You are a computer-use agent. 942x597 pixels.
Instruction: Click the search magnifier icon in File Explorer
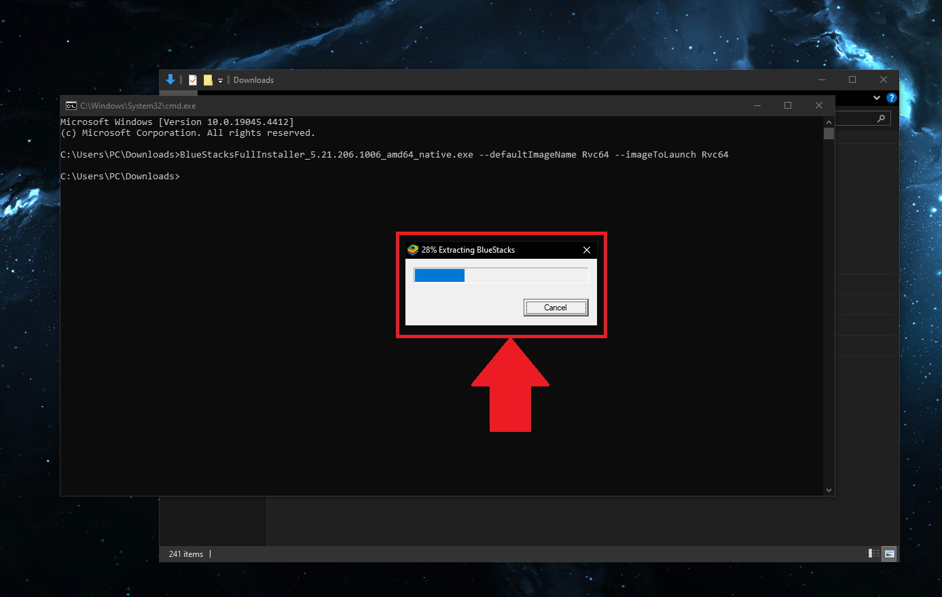pyautogui.click(x=880, y=117)
